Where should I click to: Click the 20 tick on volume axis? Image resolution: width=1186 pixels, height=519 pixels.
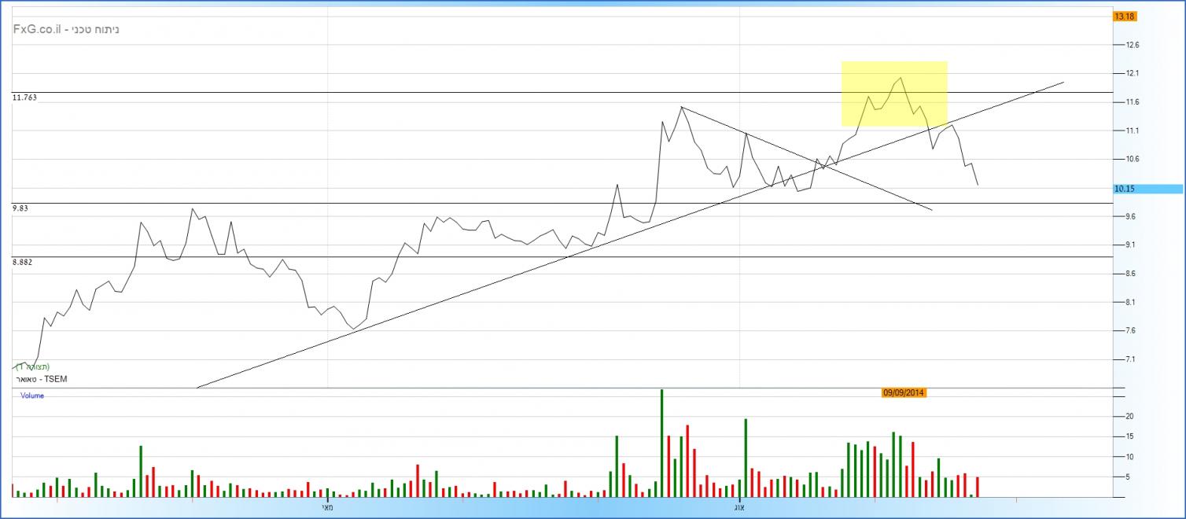click(x=1131, y=416)
